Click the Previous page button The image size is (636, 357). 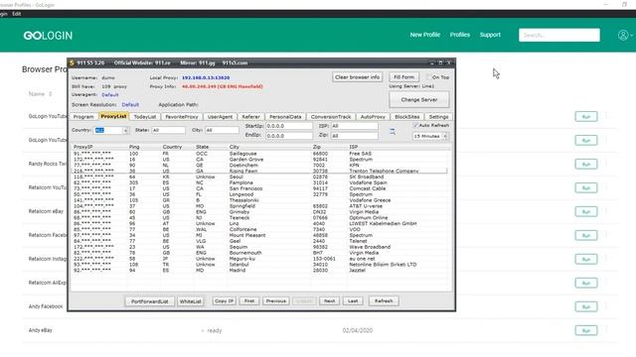(276, 301)
